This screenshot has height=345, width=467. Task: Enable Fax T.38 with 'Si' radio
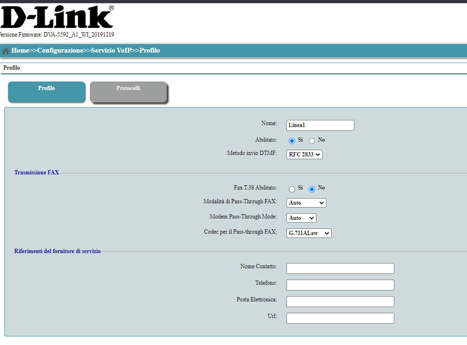tap(292, 189)
